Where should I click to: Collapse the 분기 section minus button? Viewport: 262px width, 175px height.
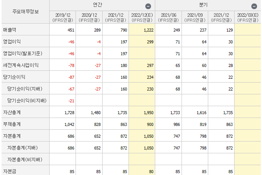tap(254, 6)
